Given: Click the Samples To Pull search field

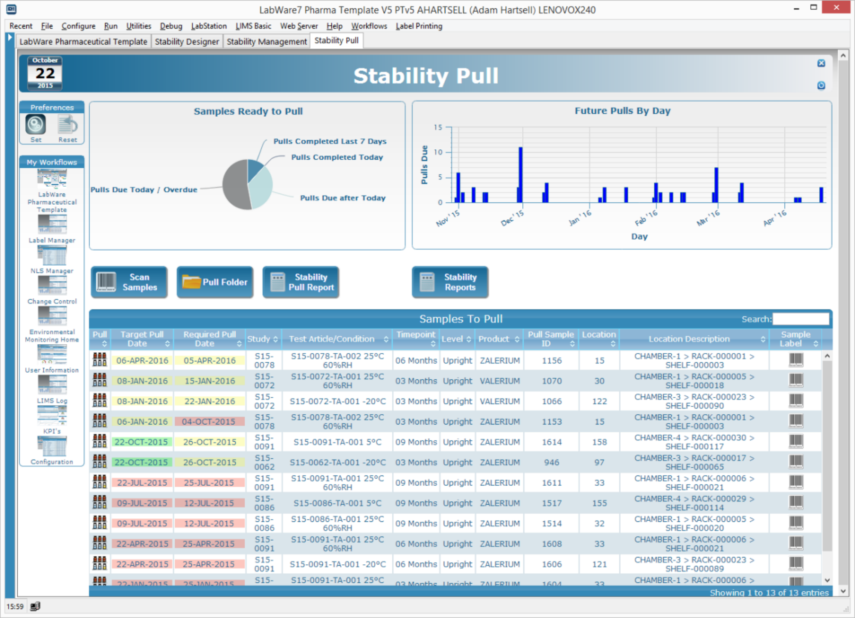Looking at the screenshot, I should tap(800, 319).
